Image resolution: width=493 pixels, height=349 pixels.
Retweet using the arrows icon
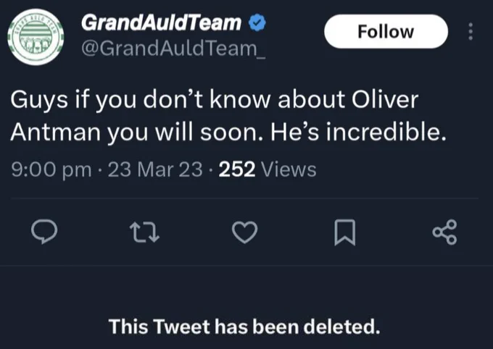coord(144,232)
